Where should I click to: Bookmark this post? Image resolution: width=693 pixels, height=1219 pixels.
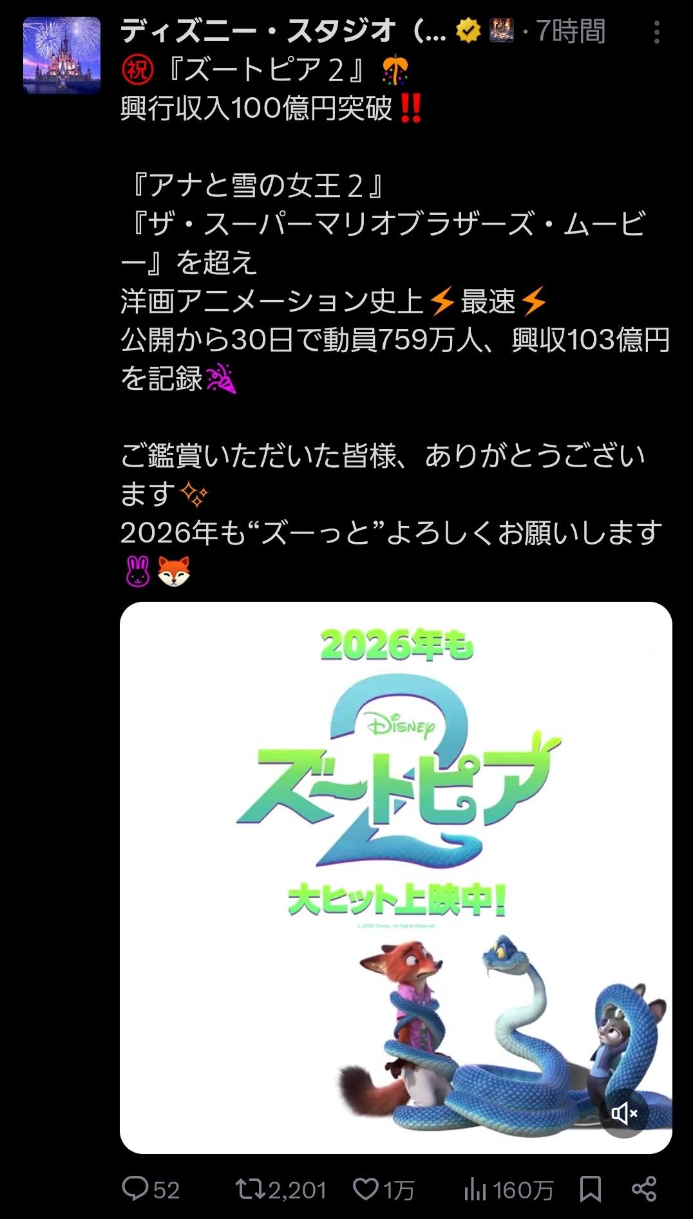point(591,1189)
